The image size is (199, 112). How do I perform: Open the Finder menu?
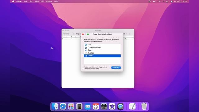[x=19, y=1]
